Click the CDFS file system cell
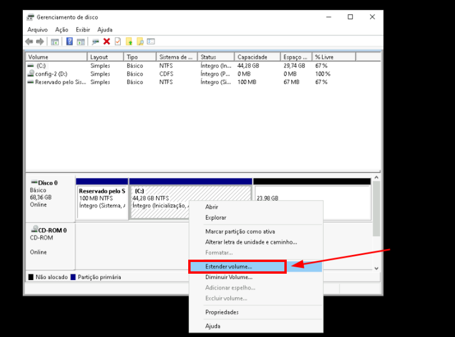Image resolution: width=455 pixels, height=337 pixels. [166, 74]
